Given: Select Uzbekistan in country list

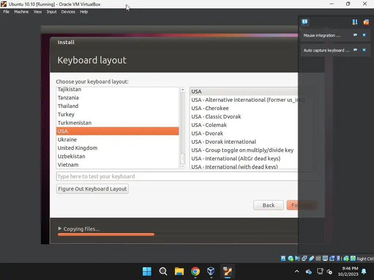Looking at the screenshot, I should pos(118,156).
